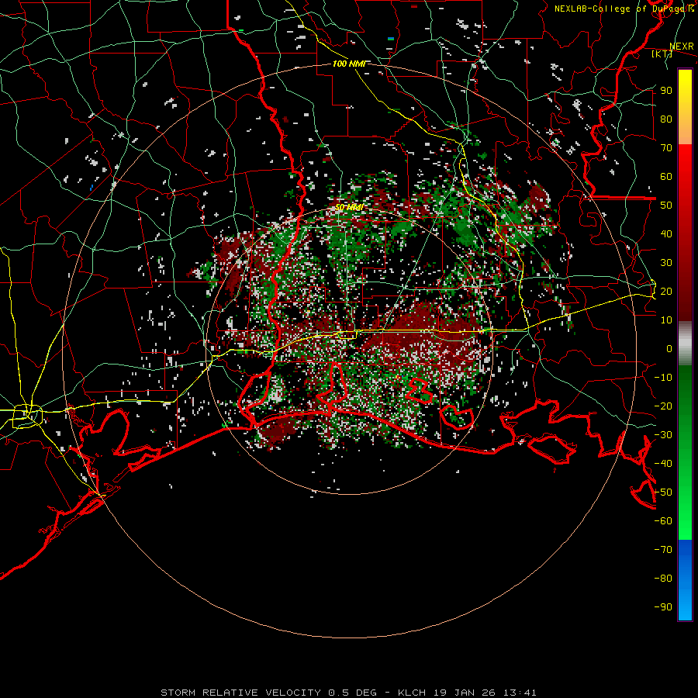Click the 10 value on the velocity scale
Viewport: 698px width, 698px height.
coord(666,320)
